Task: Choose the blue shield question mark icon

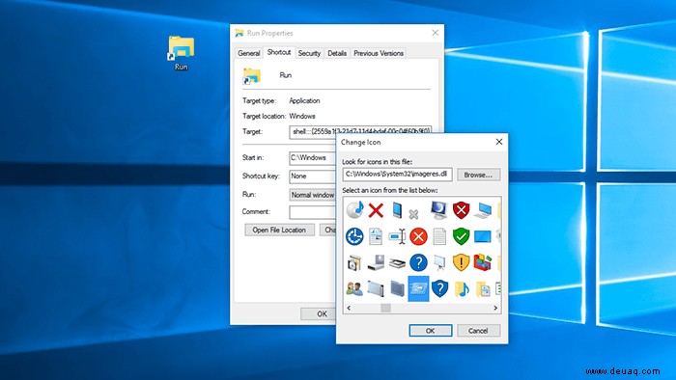Action: pos(439,288)
